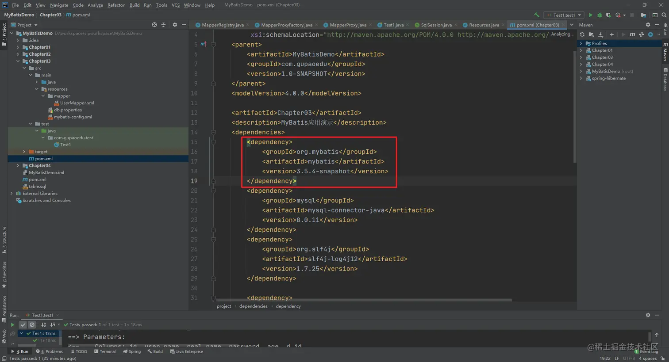Click the editor horizontal scrollbar
Viewport: 669px width, 362px height.
point(364,300)
